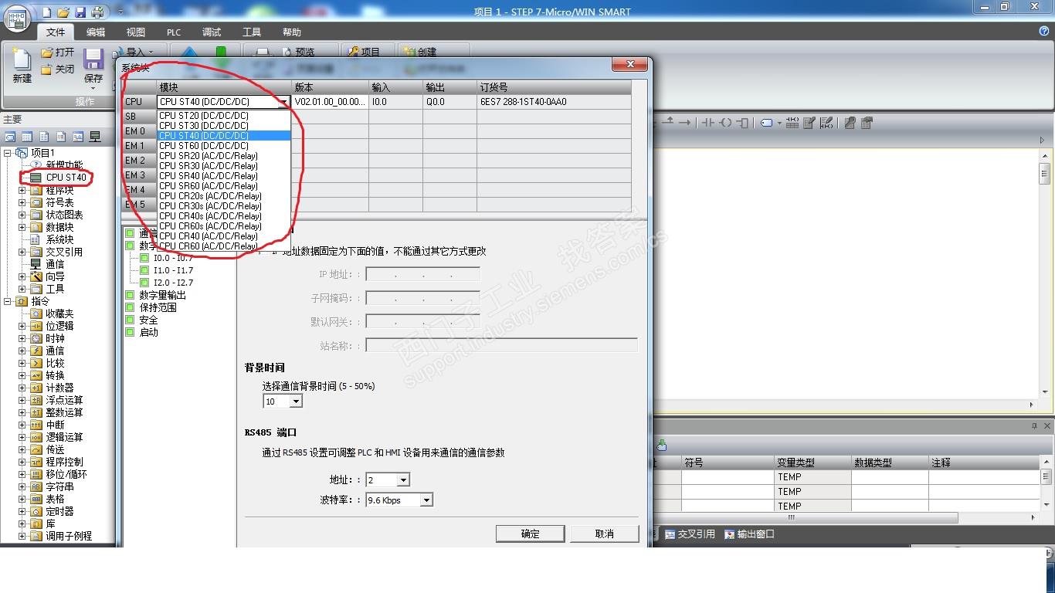Expand the 符号表 tree node
The height and width of the screenshot is (593, 1055).
[22, 202]
